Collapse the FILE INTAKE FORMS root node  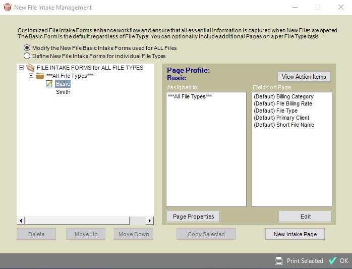point(21,68)
